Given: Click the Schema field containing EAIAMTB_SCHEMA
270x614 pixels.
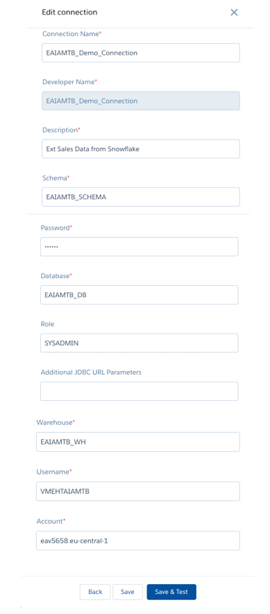Looking at the screenshot, I should click(141, 197).
